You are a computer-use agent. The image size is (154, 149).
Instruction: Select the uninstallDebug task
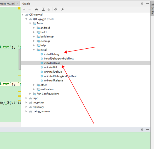(x=53, y=72)
